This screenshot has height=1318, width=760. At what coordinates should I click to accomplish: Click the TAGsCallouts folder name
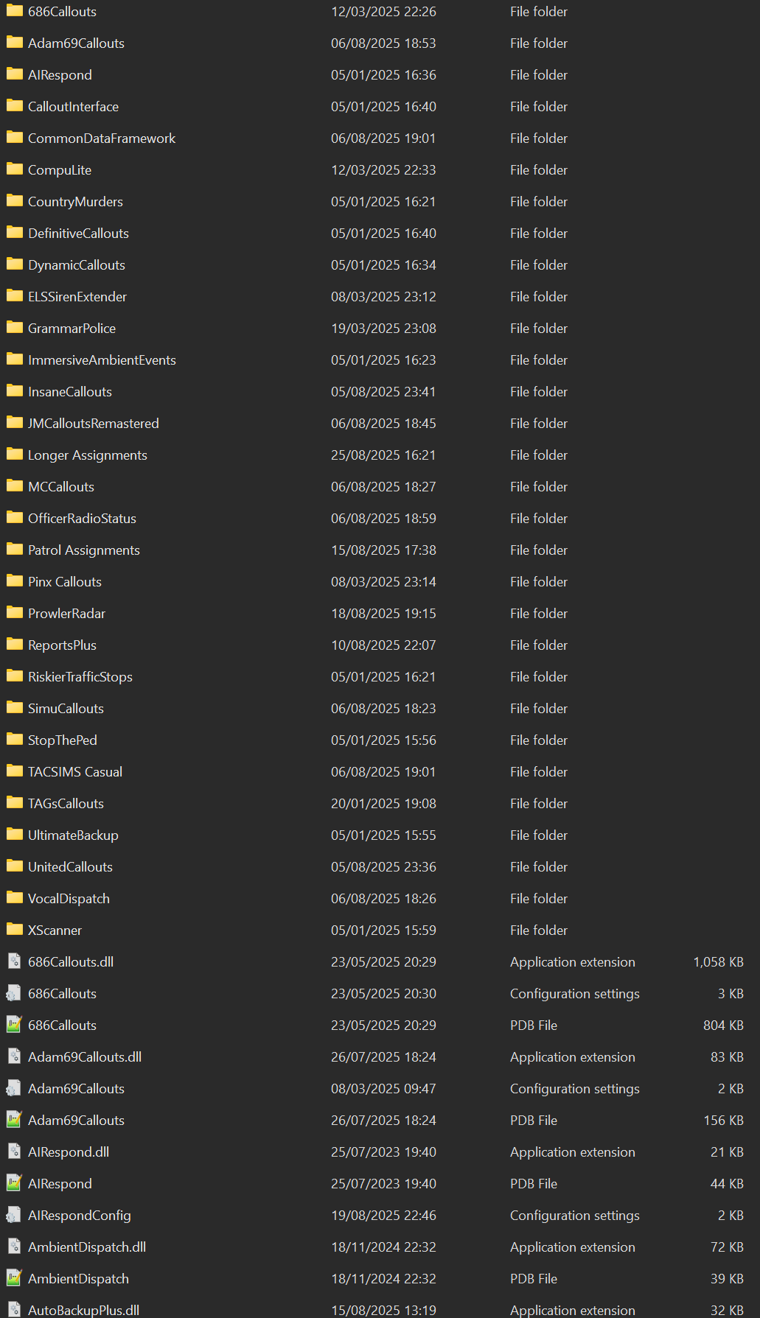pos(66,804)
